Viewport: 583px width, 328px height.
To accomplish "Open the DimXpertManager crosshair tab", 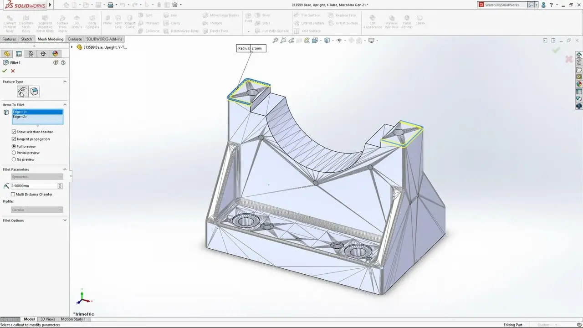I will click(x=43, y=54).
